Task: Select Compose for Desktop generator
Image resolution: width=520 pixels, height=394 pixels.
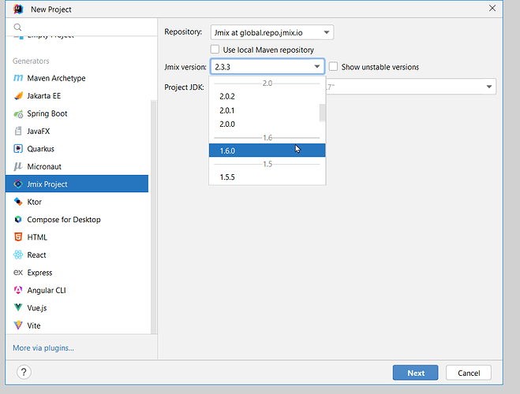Action: coord(77,220)
